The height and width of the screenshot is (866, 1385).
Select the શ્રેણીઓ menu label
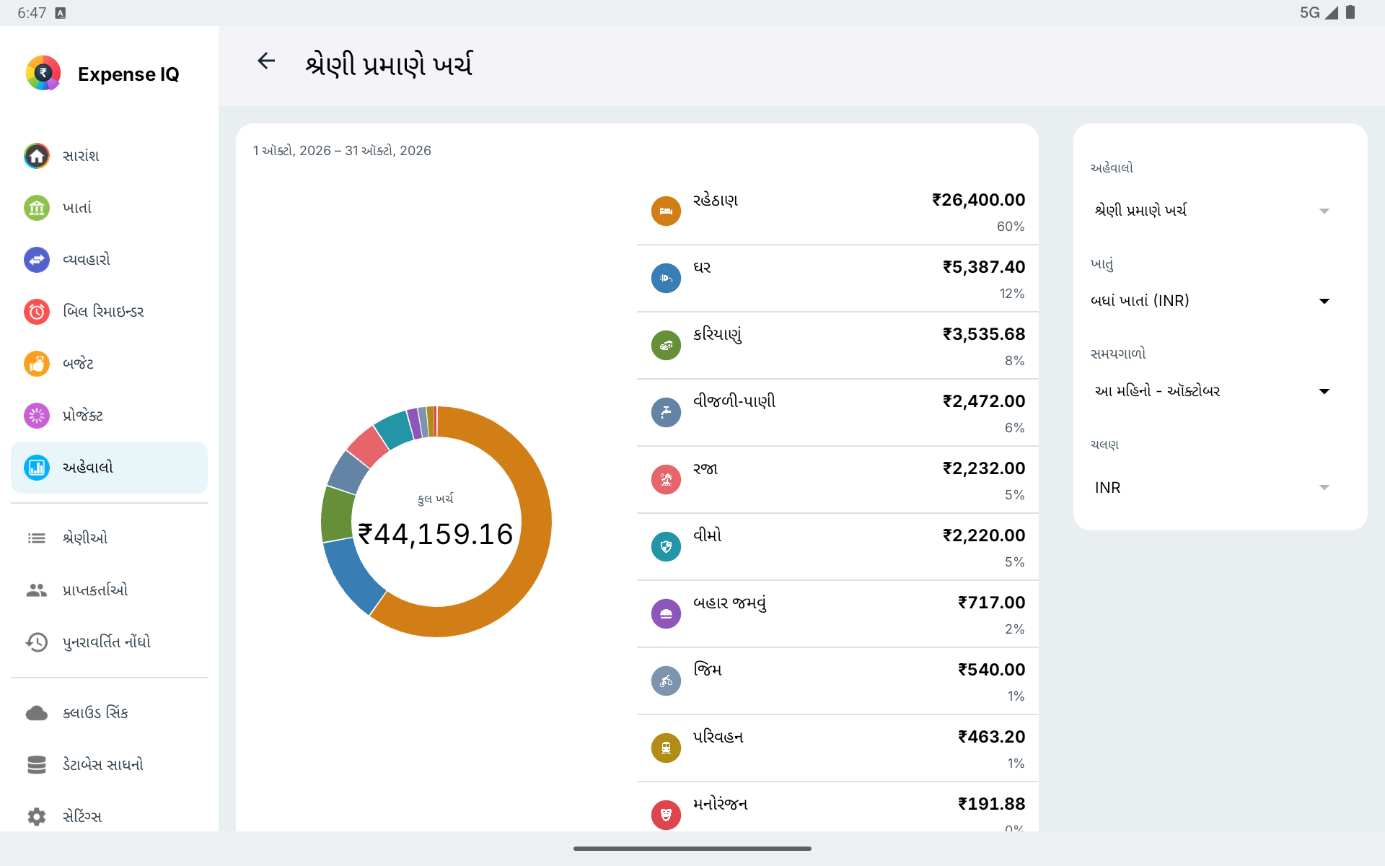click(85, 538)
